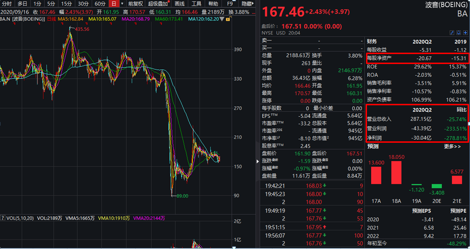Click the MA120:162.20 indicator label
Image resolution: width=470 pixels, height=249 pixels.
click(204, 19)
